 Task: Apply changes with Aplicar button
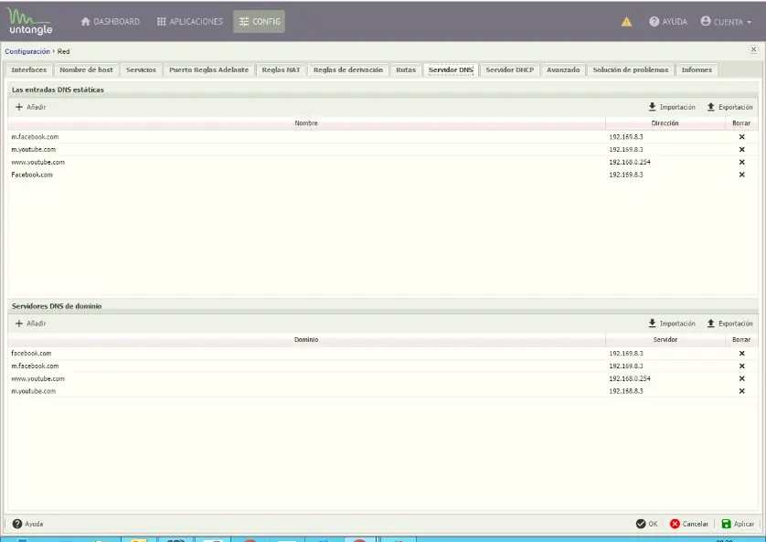pyautogui.click(x=739, y=524)
